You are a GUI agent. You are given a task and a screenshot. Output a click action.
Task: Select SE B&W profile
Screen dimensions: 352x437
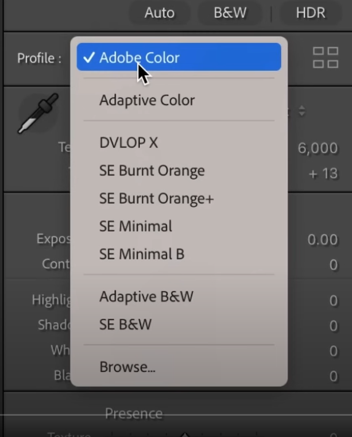pos(179,324)
